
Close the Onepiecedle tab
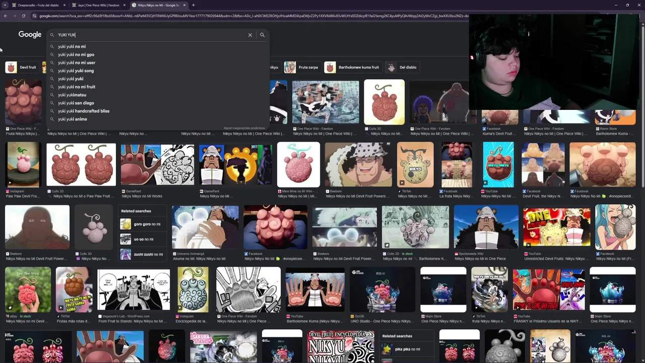tap(64, 5)
